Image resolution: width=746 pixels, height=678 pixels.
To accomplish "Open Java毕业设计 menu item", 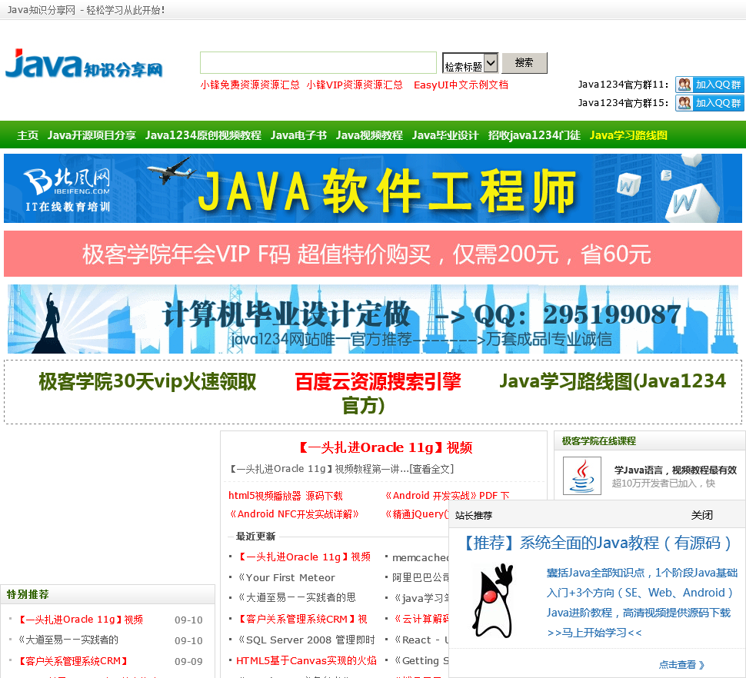I will [445, 135].
